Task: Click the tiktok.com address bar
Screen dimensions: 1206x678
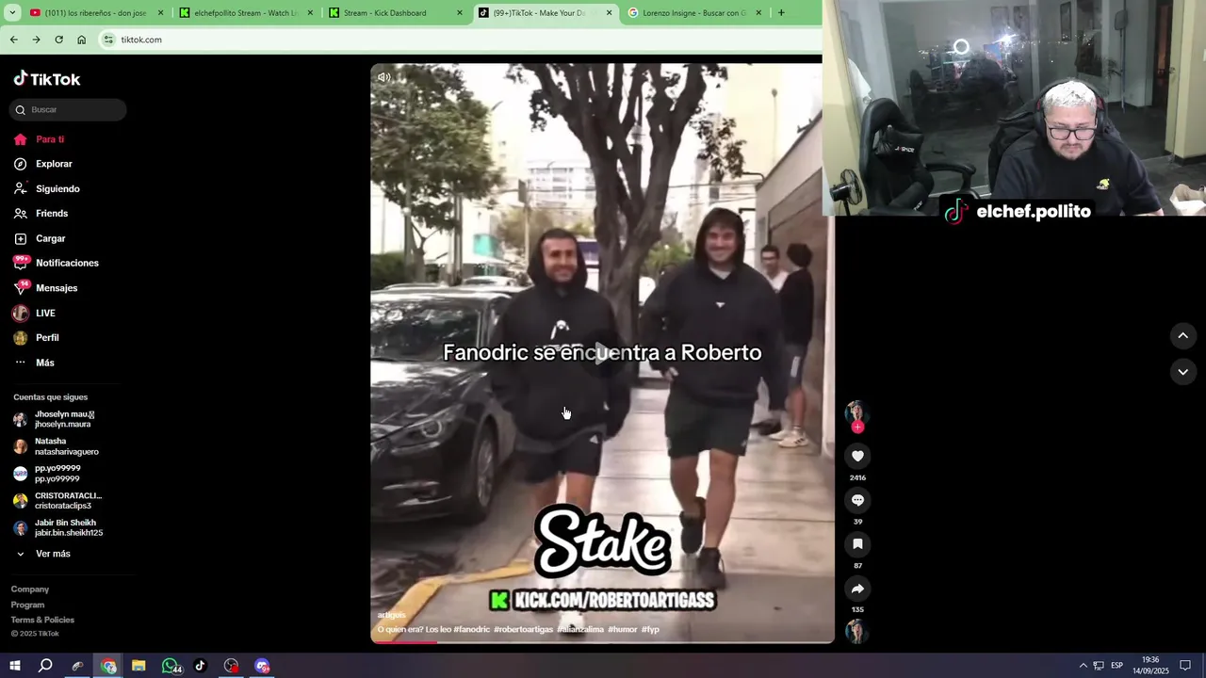Action: (x=460, y=40)
